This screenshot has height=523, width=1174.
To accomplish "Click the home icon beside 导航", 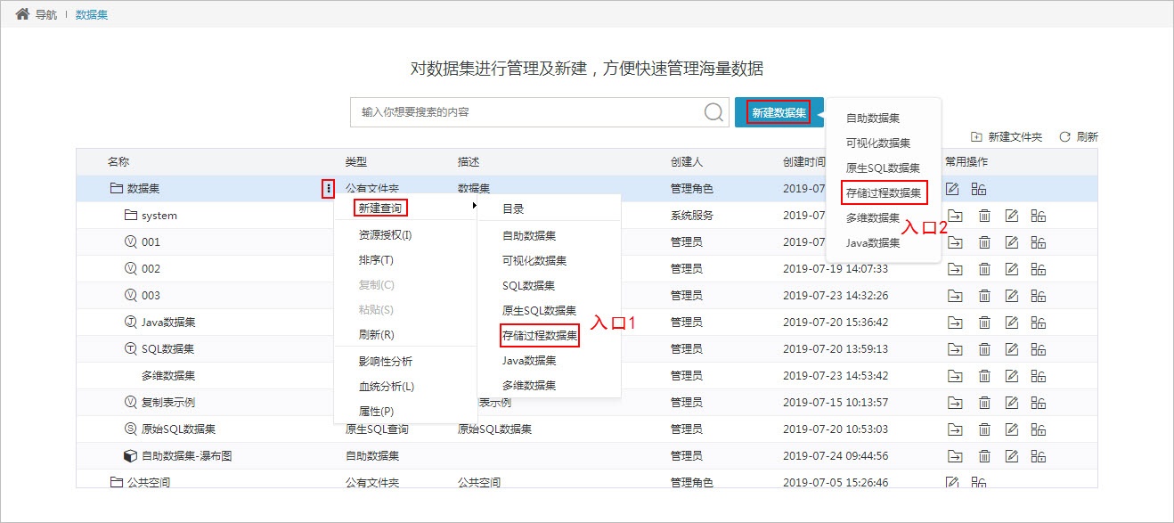I will coord(23,14).
